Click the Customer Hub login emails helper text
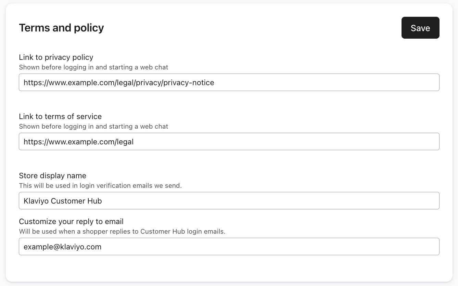Viewport: 458px width, 286px height. (122, 231)
